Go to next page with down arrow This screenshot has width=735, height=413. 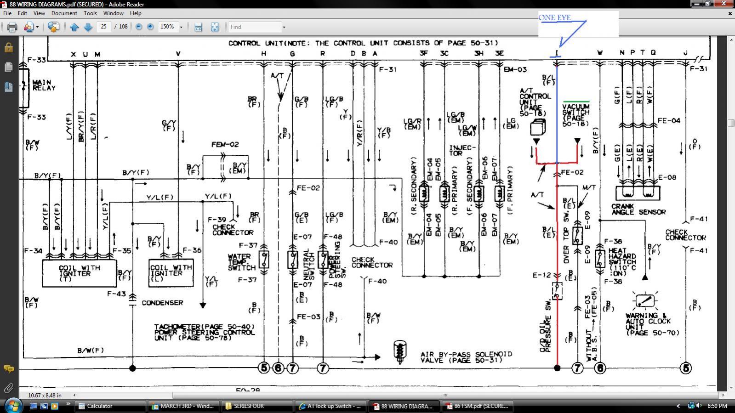88,27
